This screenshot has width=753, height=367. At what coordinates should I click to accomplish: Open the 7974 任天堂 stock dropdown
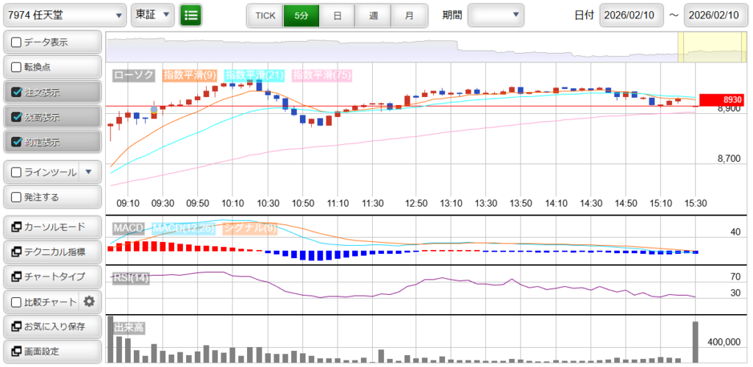65,15
